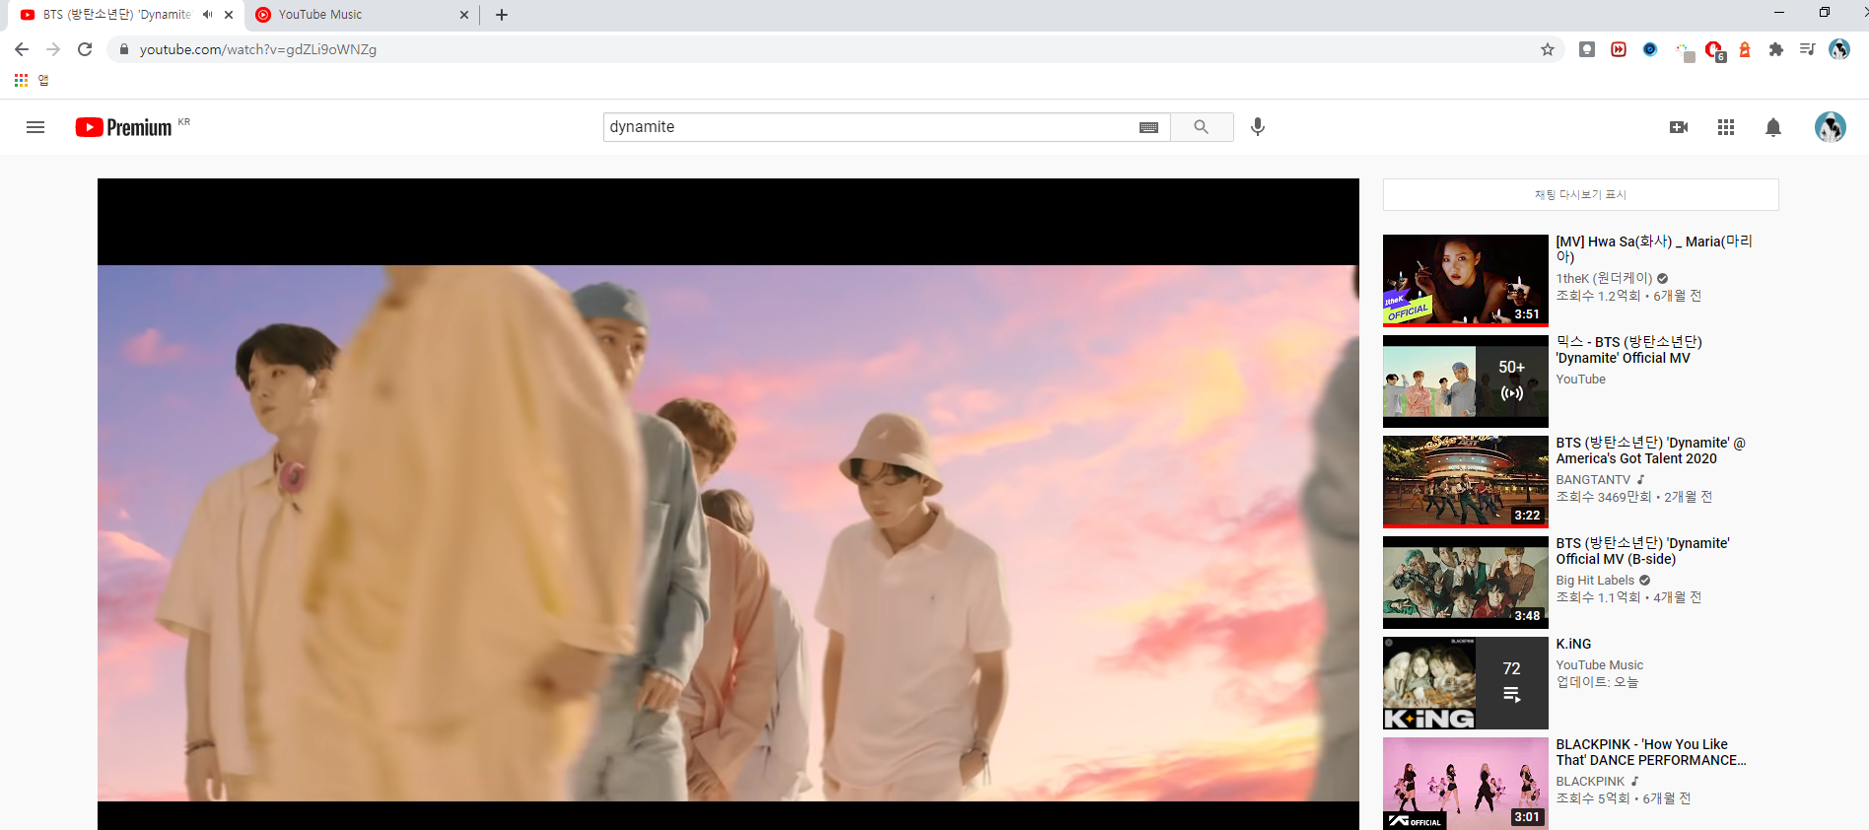This screenshot has height=830, width=1869.
Task: Open the notifications bell
Action: [1773, 127]
